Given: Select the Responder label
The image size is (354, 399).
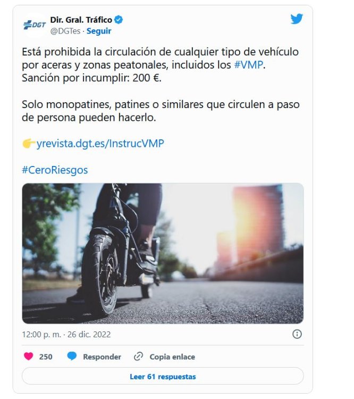Looking at the screenshot, I should click(102, 357).
